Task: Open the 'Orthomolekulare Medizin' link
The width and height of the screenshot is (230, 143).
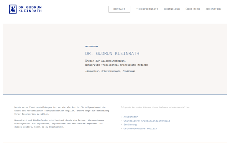Action: tap(140, 129)
